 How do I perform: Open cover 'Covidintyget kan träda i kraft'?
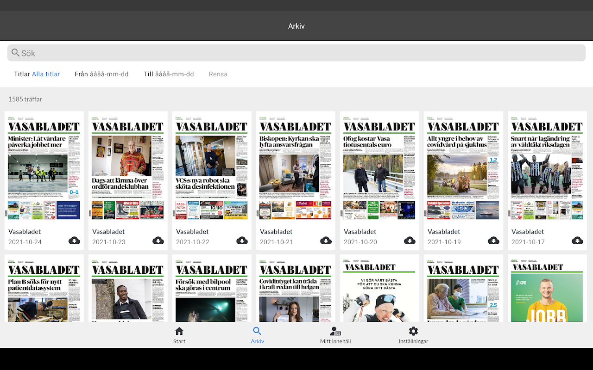tap(296, 290)
